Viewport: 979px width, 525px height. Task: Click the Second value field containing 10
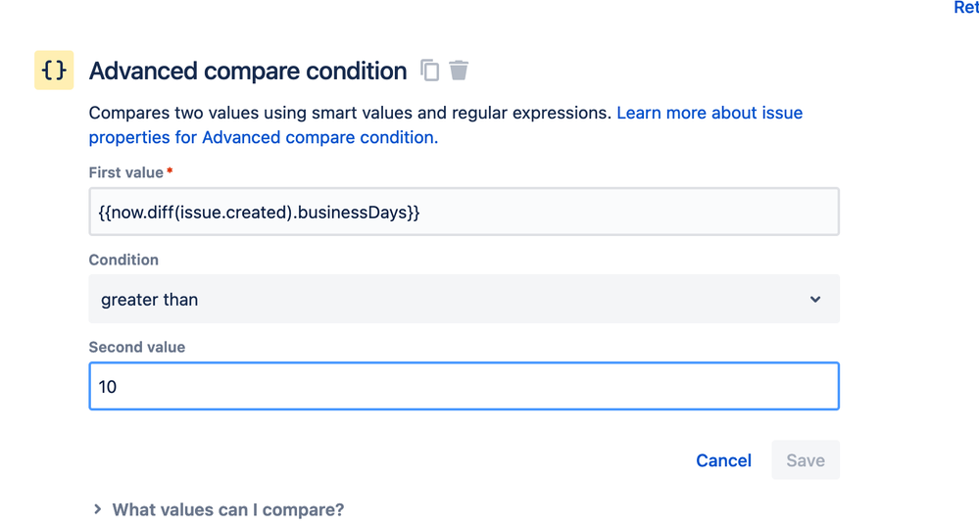pos(464,387)
